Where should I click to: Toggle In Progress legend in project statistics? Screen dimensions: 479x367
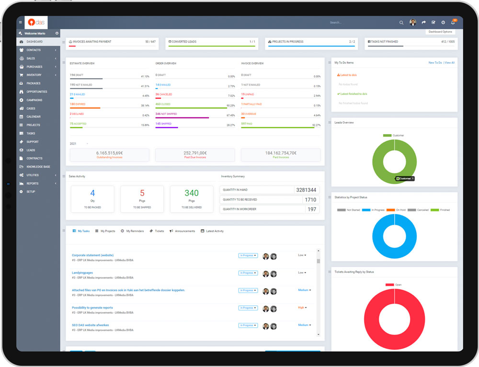click(373, 210)
